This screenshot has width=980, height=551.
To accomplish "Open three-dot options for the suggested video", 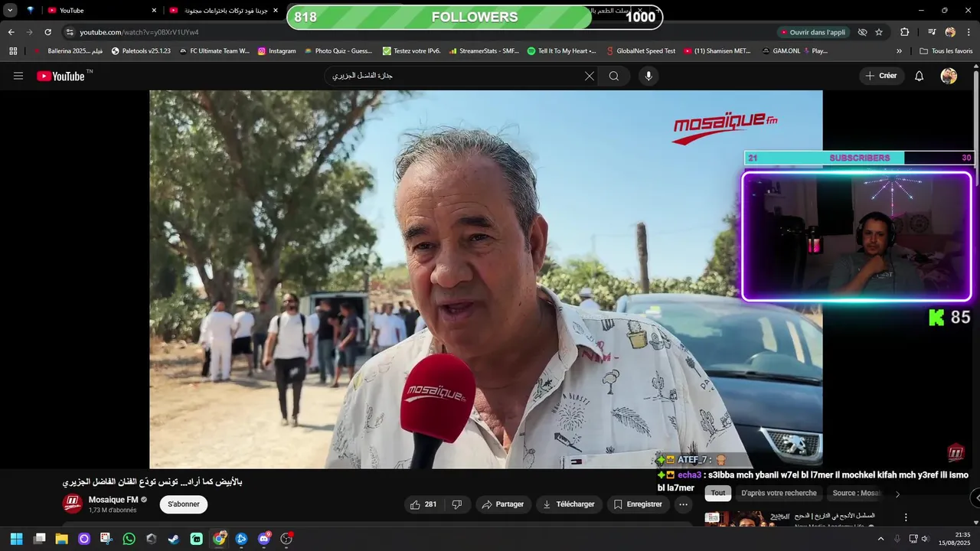I will tap(906, 517).
